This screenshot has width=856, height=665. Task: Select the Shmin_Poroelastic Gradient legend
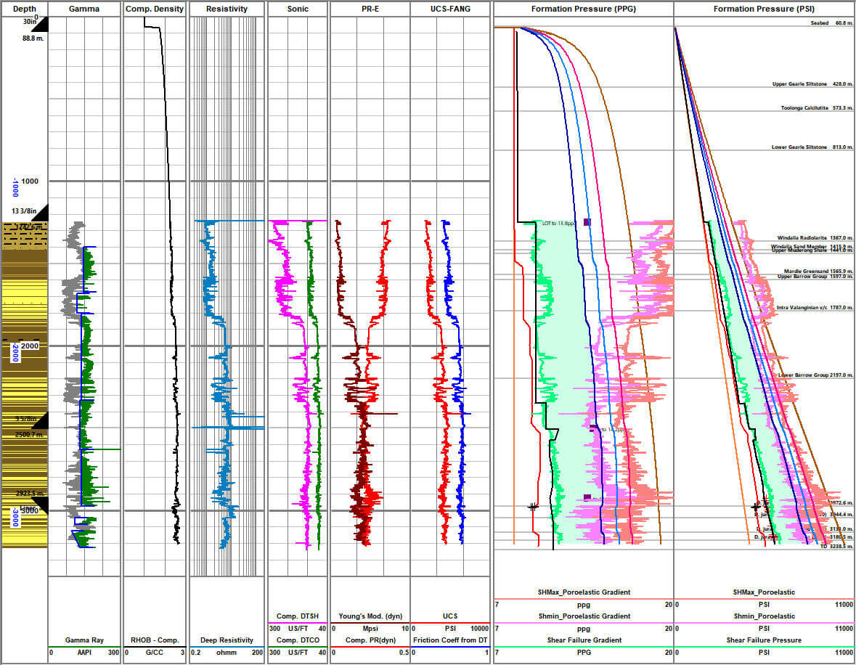[584, 616]
